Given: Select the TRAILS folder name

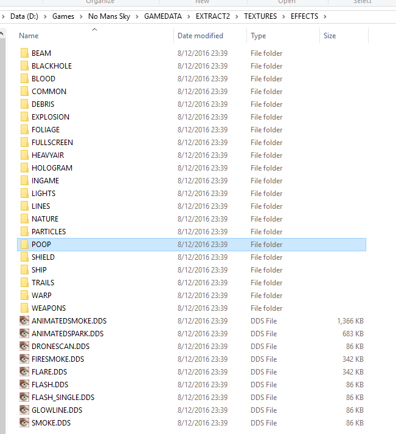Looking at the screenshot, I should (43, 283).
